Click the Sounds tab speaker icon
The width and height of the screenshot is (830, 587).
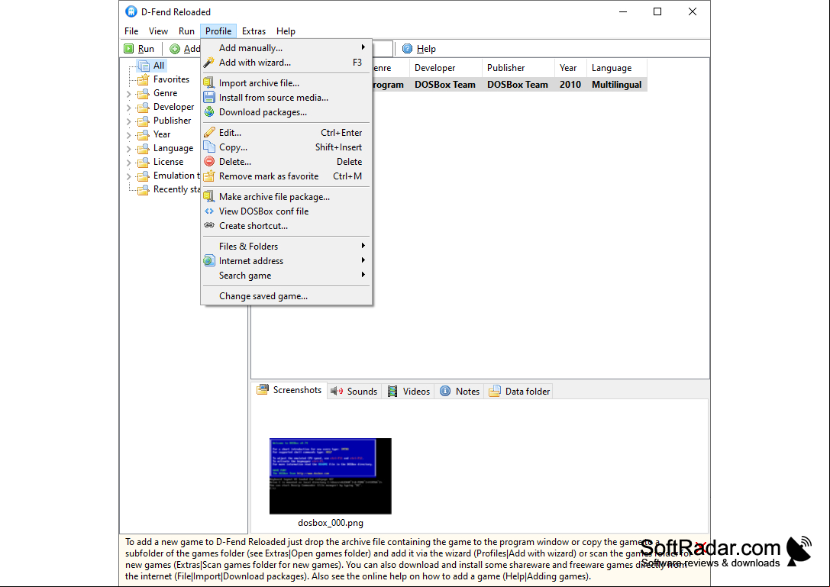coord(337,391)
